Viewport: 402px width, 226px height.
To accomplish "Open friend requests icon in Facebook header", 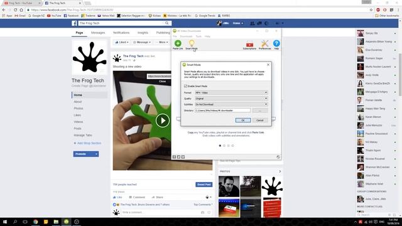I will click(253, 23).
